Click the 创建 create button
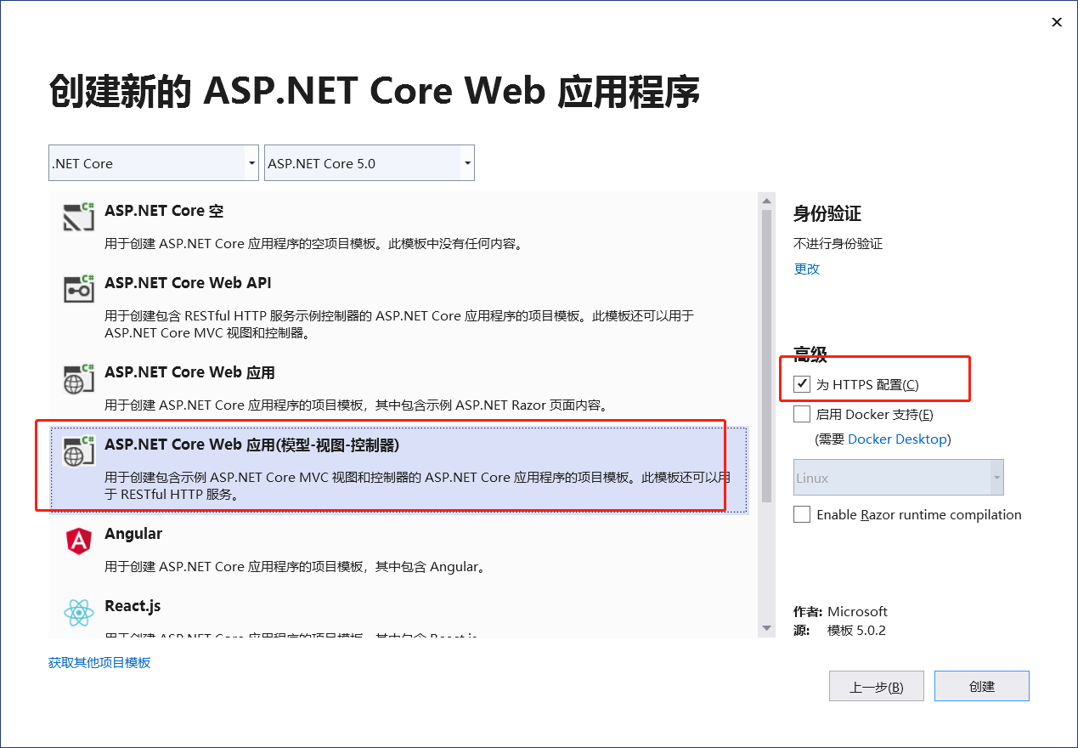 pos(982,686)
